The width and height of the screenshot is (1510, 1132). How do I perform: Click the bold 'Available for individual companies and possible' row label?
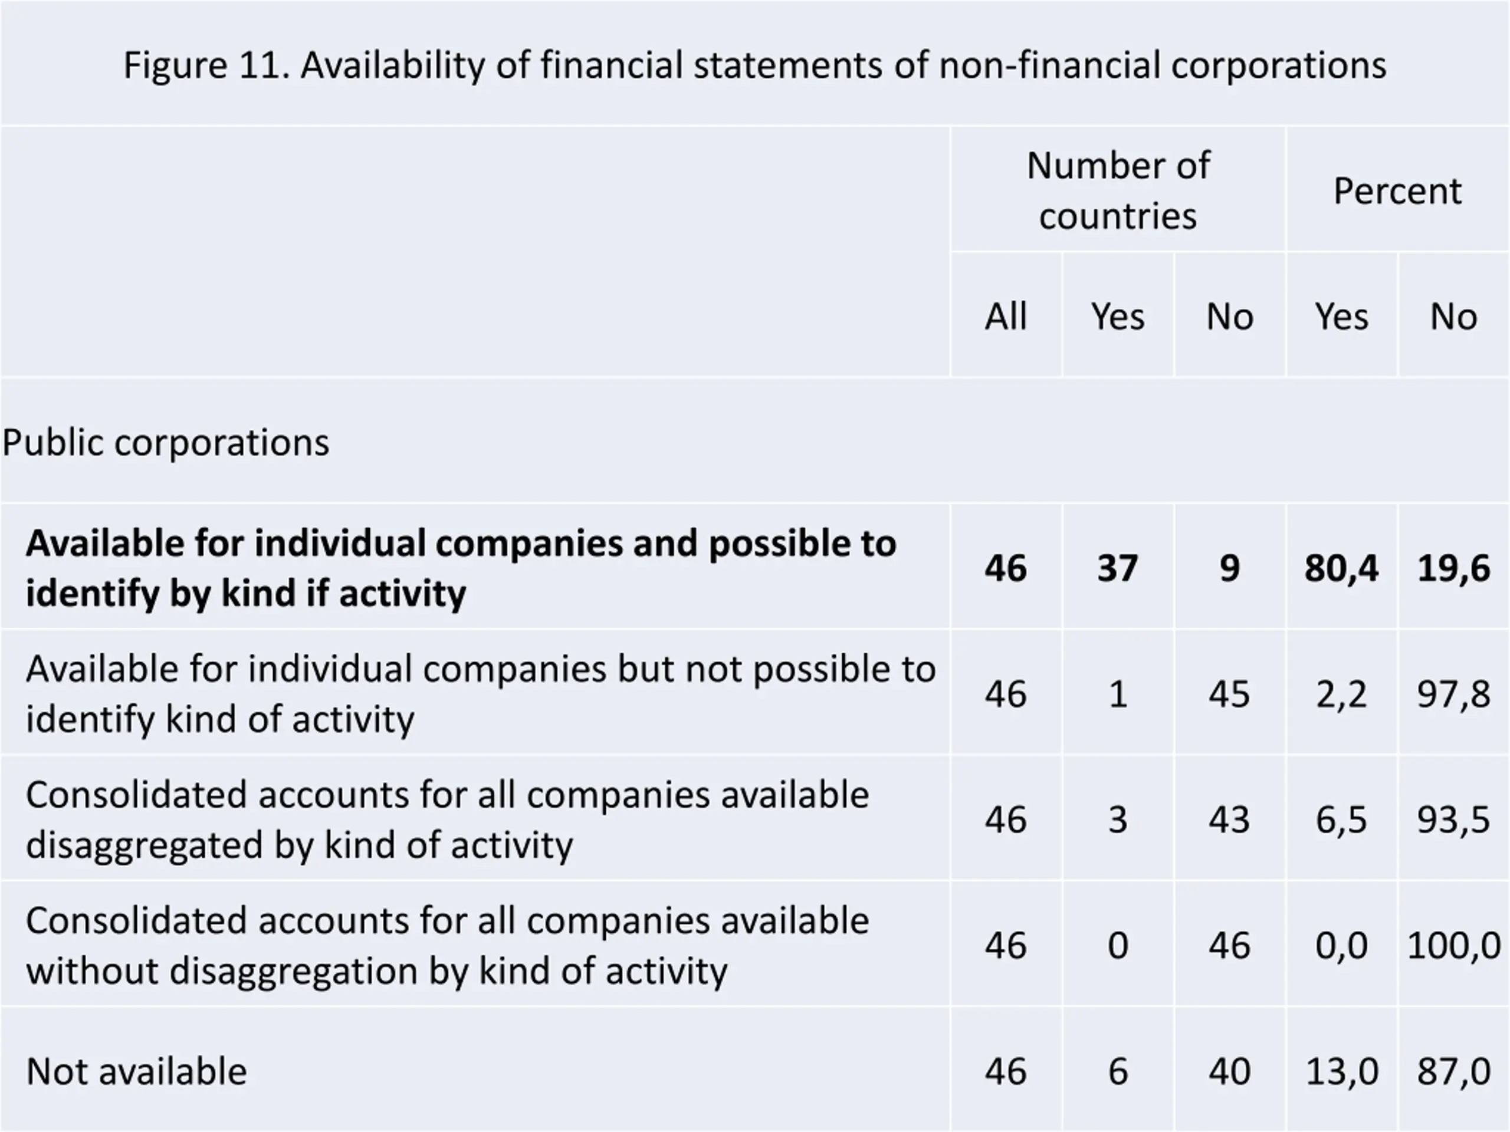point(461,568)
